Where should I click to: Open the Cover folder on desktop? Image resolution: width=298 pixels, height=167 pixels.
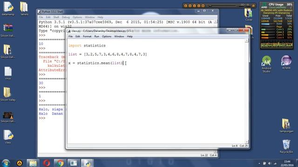249,15
